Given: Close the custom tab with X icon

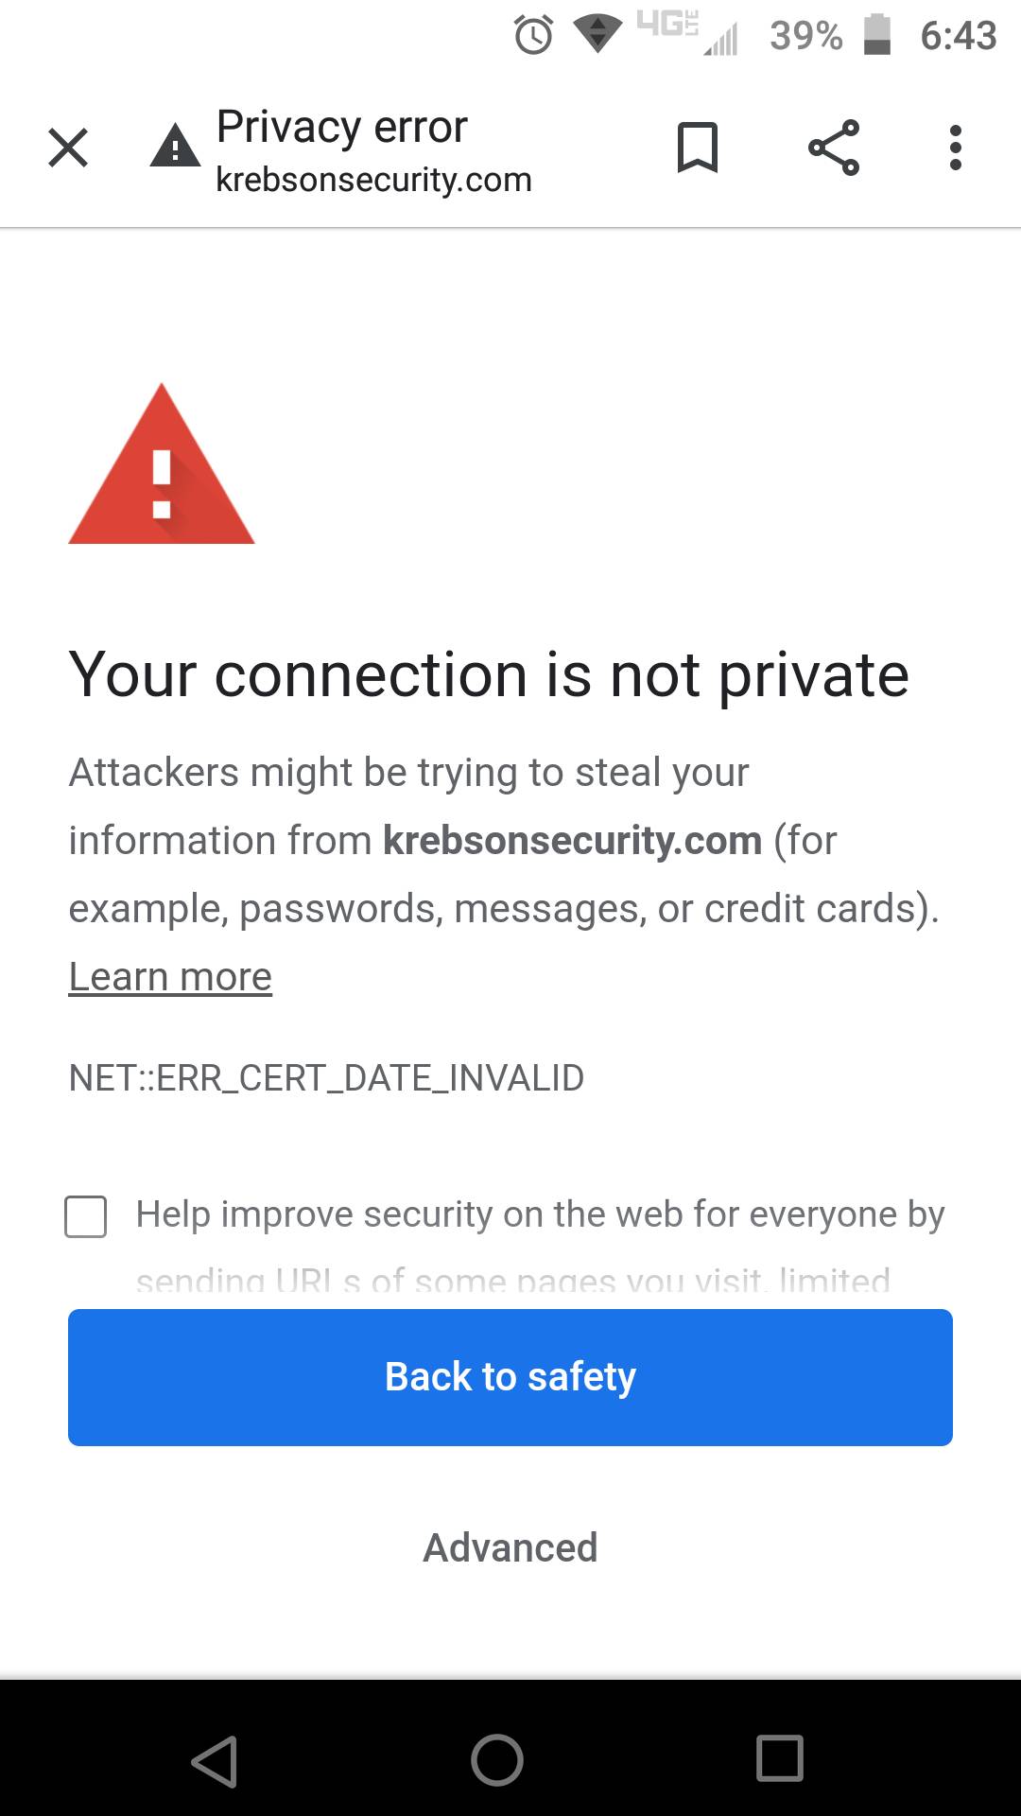Looking at the screenshot, I should tap(68, 148).
